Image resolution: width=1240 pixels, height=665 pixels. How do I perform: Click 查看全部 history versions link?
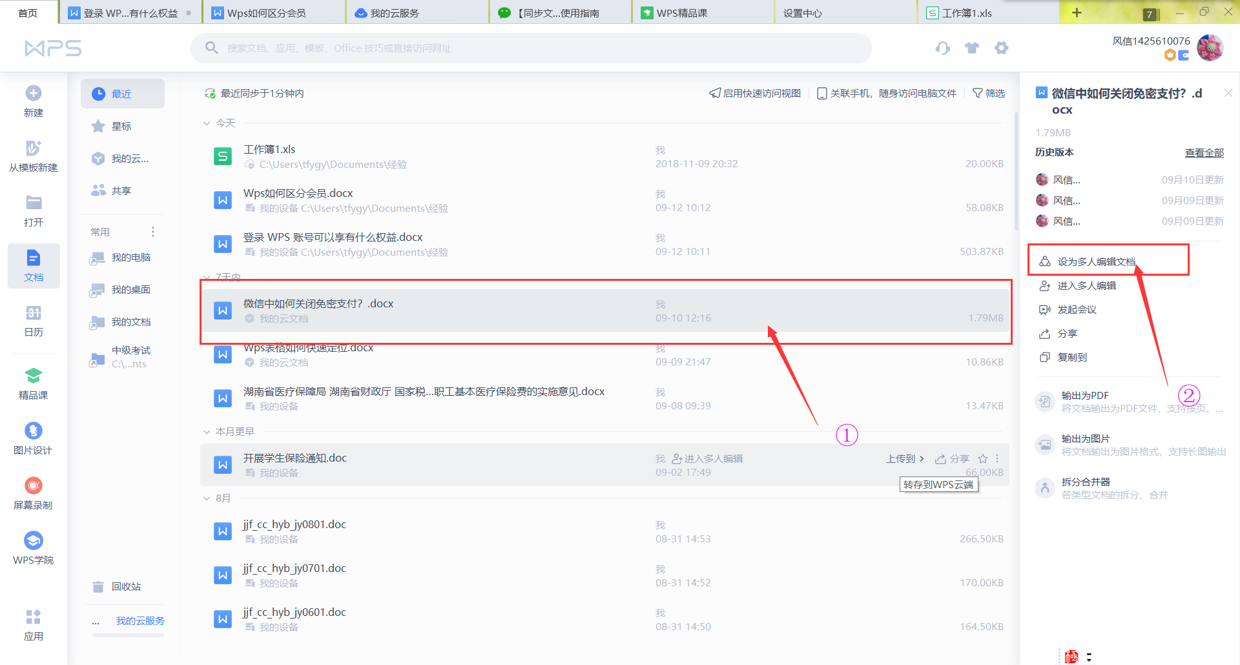1204,152
